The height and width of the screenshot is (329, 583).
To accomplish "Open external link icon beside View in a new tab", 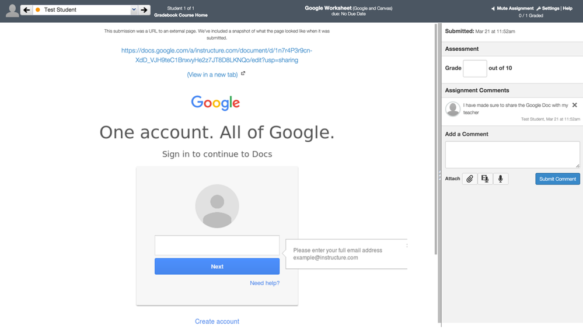I will tap(243, 73).
